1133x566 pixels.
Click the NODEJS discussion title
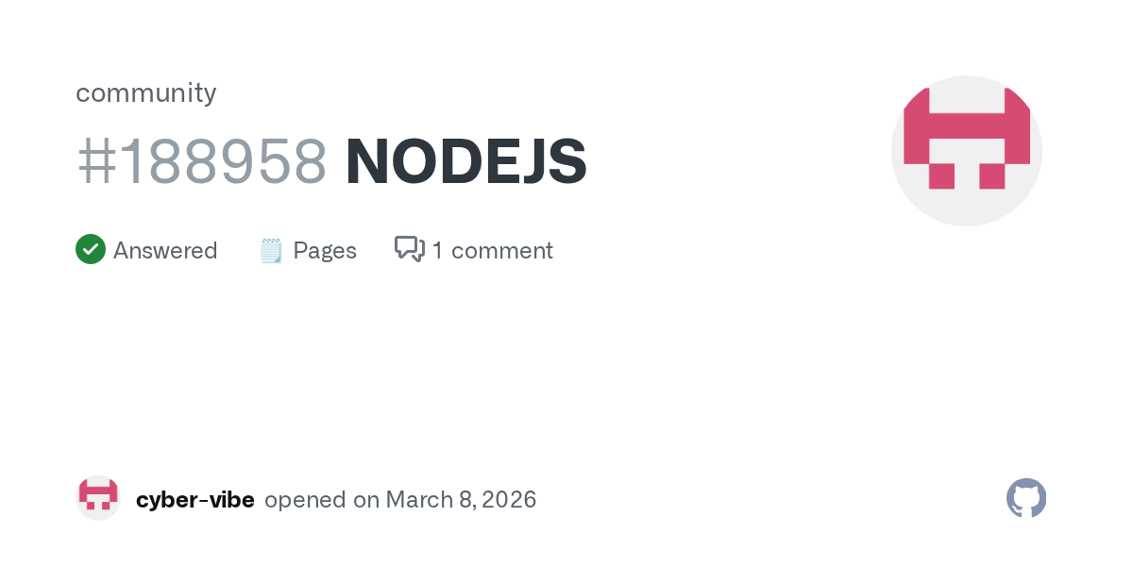[466, 162]
